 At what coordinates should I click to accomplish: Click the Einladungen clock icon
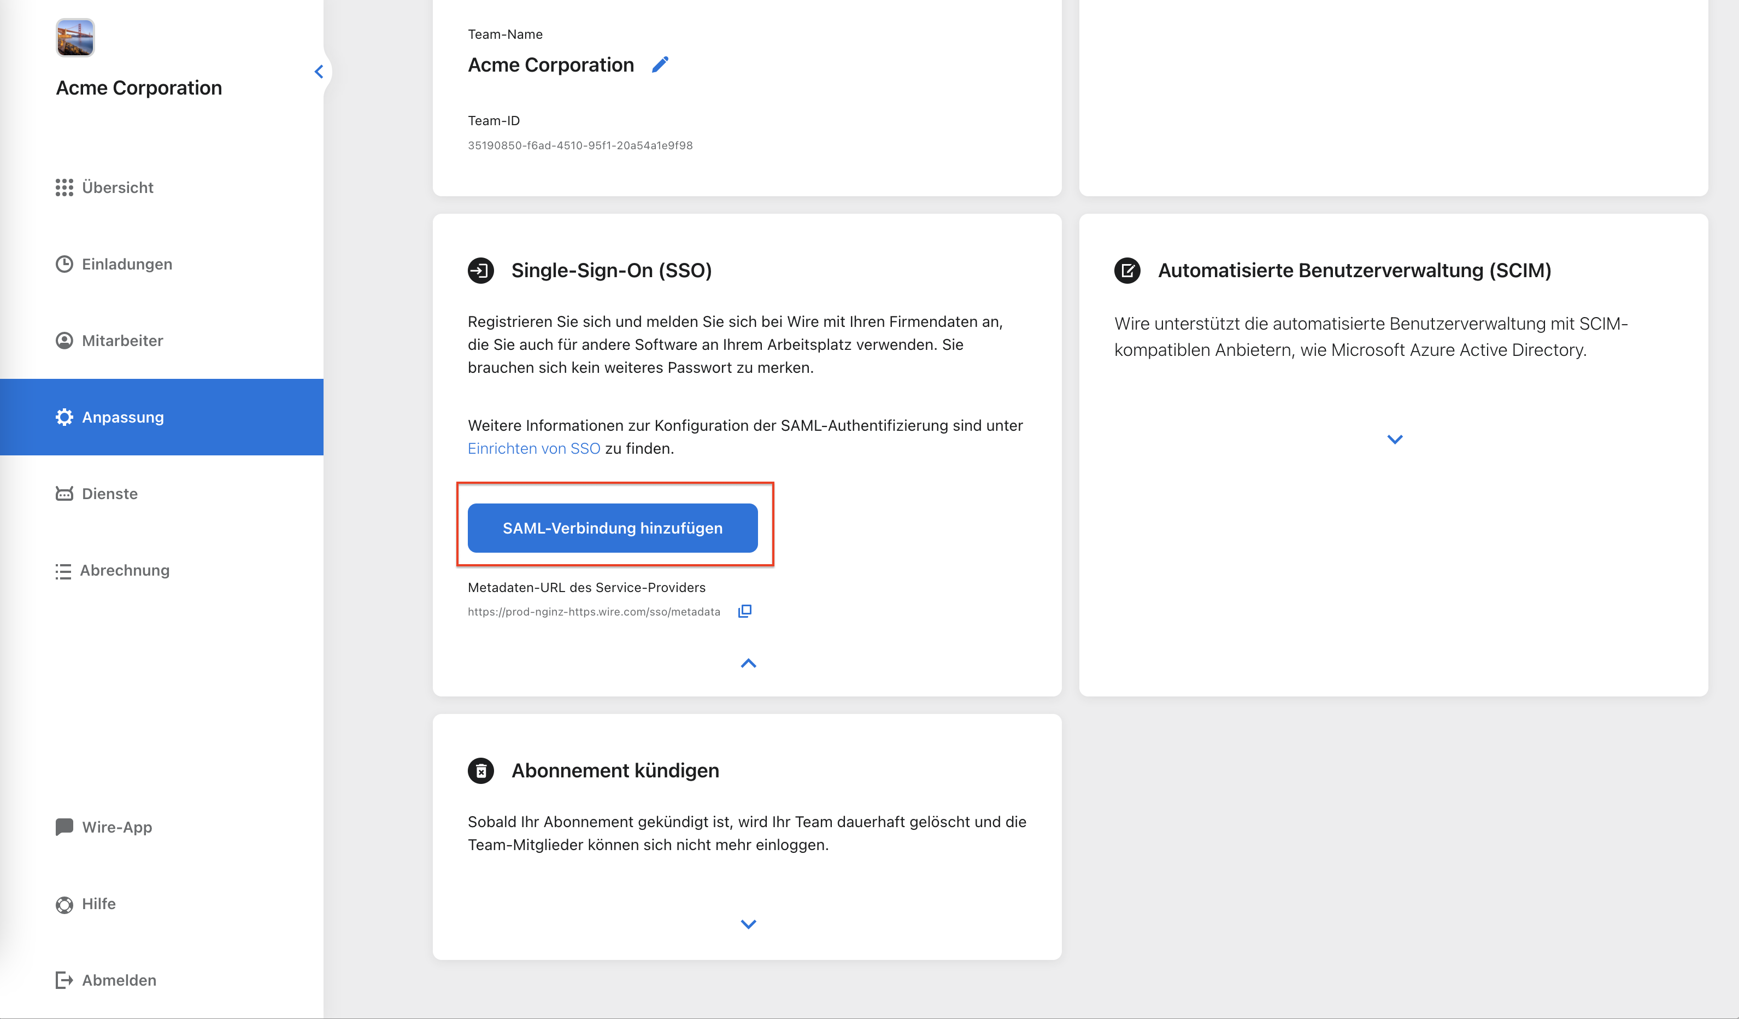pyautogui.click(x=64, y=263)
